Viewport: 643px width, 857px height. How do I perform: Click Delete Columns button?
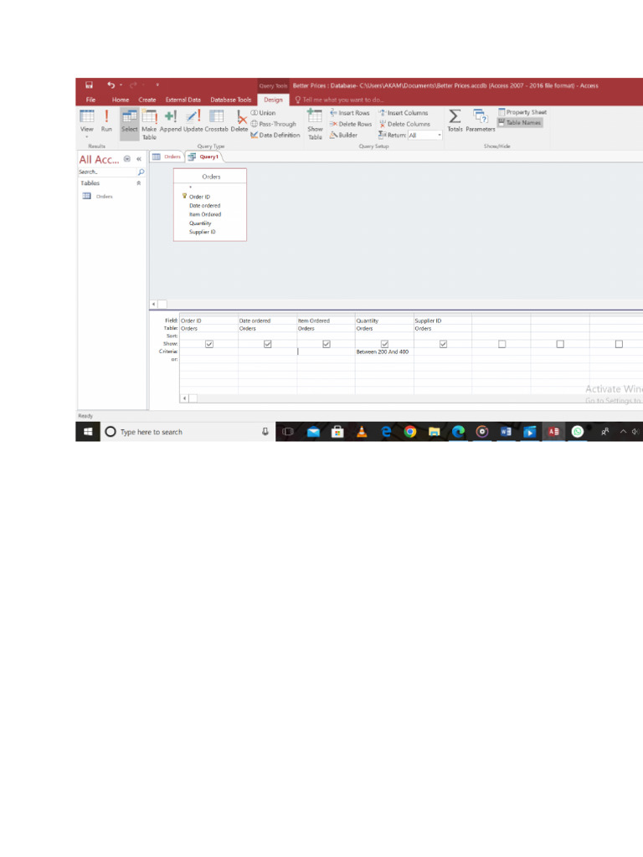tap(404, 124)
